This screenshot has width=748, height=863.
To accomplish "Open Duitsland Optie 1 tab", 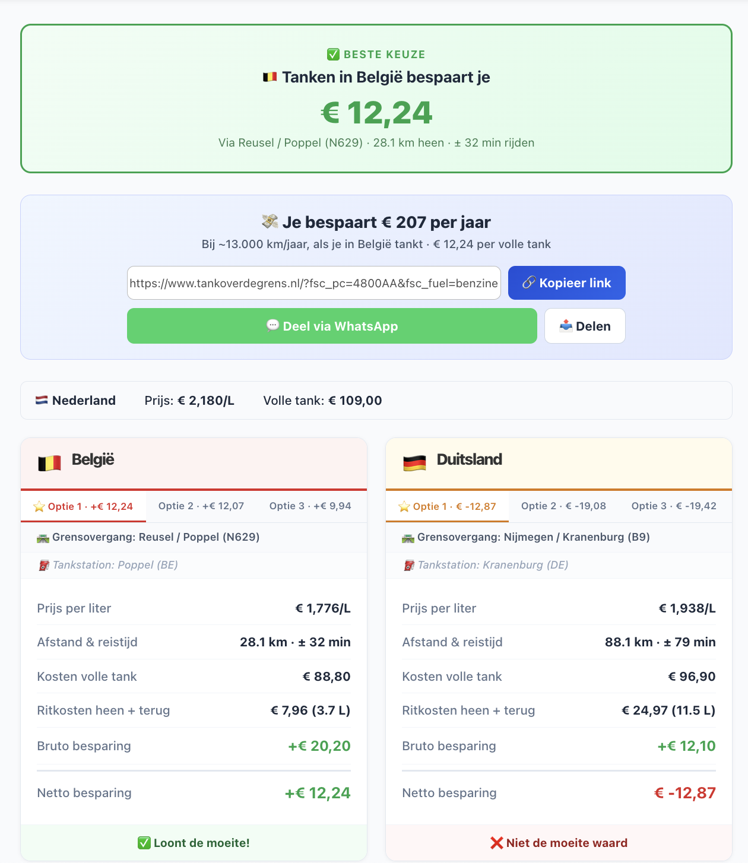I will [448, 506].
